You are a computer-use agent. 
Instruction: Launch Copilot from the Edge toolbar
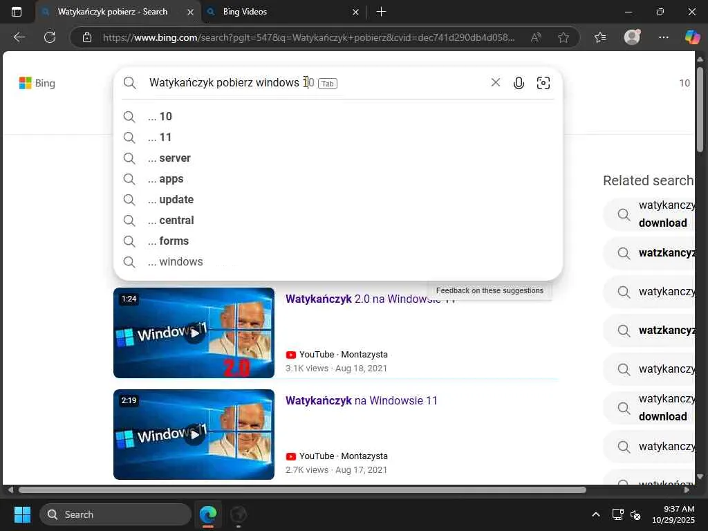pos(692,37)
